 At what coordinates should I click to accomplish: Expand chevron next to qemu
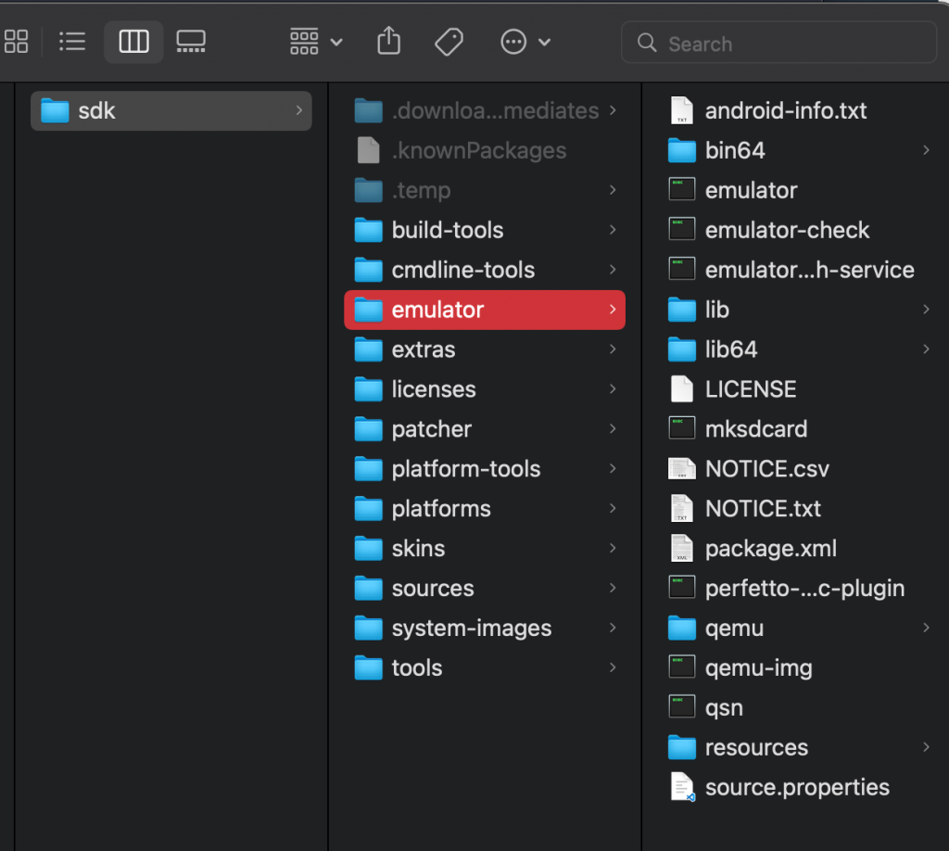pos(926,629)
